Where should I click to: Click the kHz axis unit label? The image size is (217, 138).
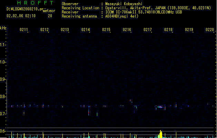3,28
